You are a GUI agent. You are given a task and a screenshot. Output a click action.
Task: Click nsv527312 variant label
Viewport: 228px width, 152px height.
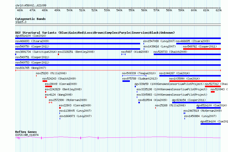click(x=216, y=84)
